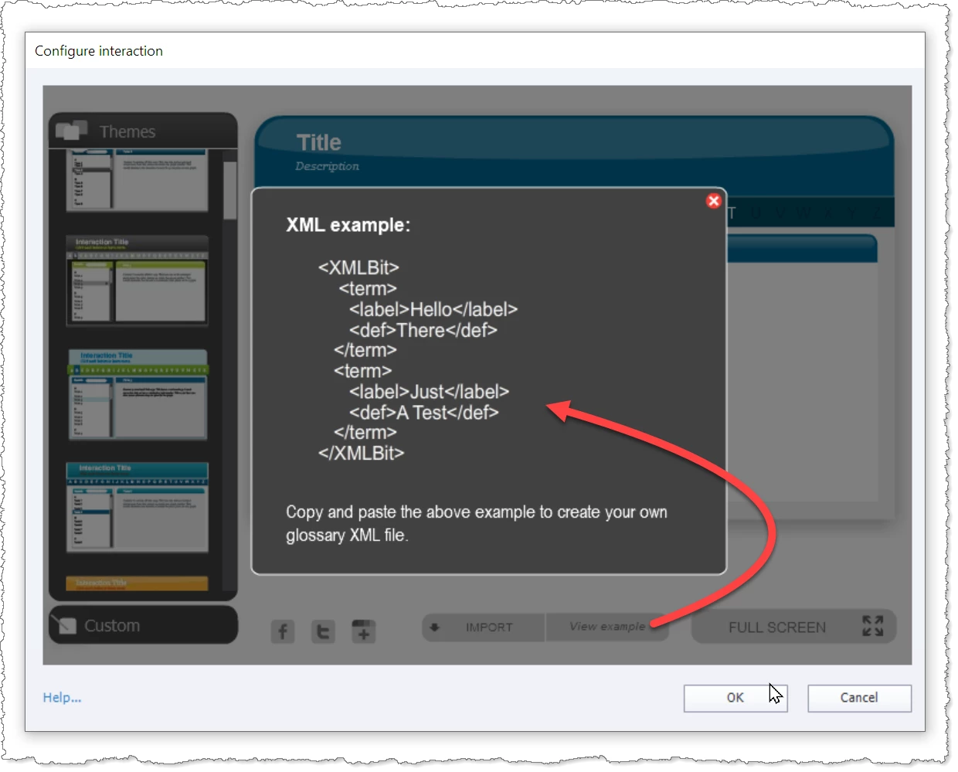This screenshot has height=772, width=958.
Task: Switch to FULL SCREEN mode
Action: pyautogui.click(x=793, y=627)
